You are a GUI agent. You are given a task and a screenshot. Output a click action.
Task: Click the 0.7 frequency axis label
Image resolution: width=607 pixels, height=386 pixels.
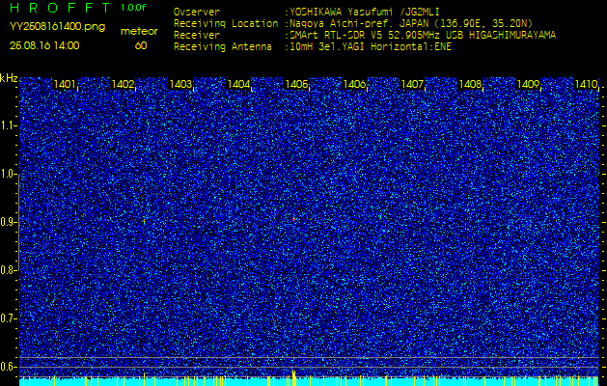8,318
